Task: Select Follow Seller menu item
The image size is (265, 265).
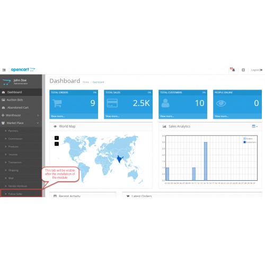Action: coord(21,194)
